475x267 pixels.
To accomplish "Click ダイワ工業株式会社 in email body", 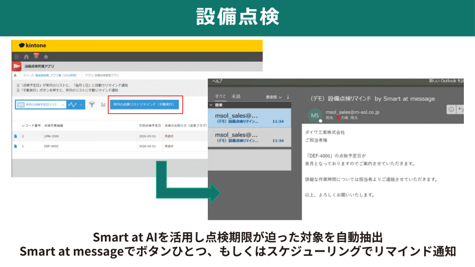I will click(325, 132).
